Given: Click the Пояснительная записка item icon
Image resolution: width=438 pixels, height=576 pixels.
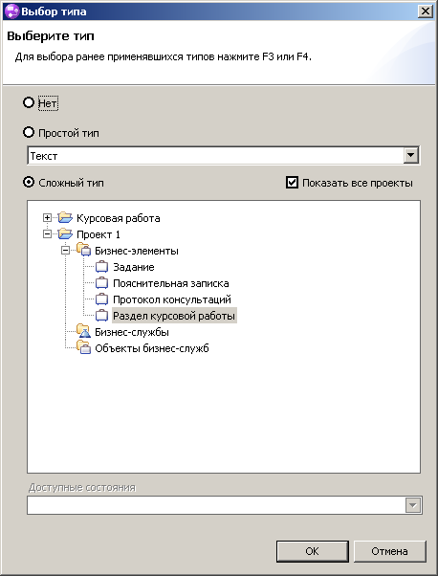Looking at the screenshot, I should click(x=101, y=283).
